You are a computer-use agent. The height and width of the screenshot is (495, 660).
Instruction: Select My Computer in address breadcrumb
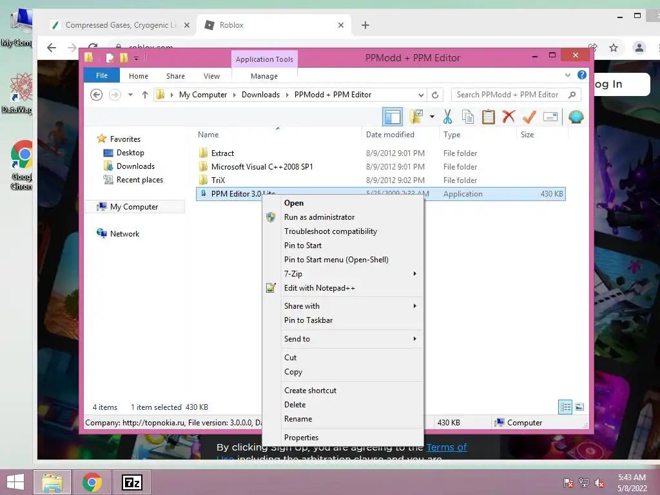pyautogui.click(x=203, y=95)
